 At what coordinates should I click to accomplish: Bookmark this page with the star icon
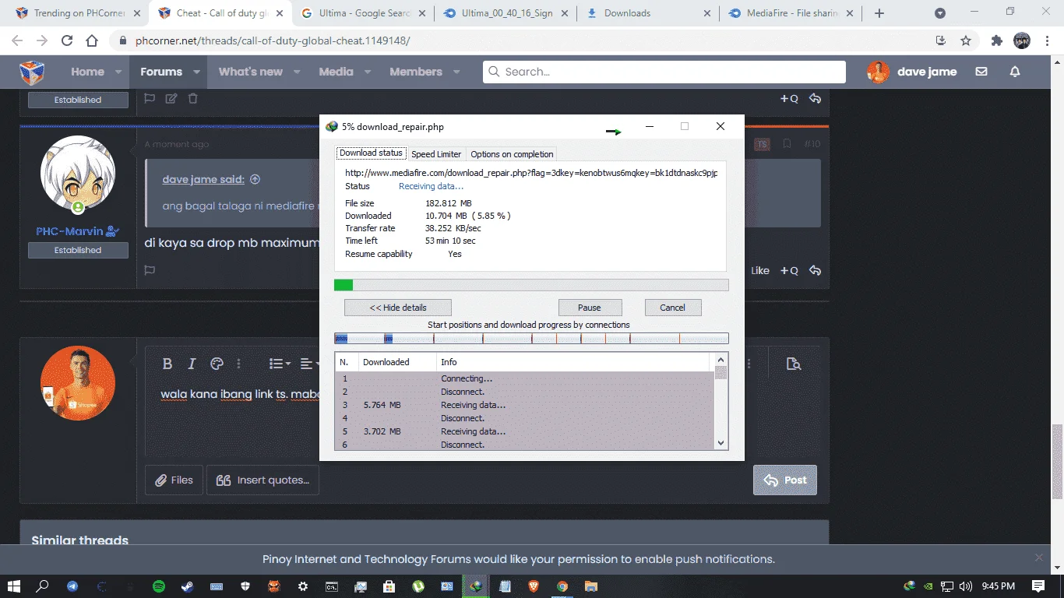pos(966,40)
